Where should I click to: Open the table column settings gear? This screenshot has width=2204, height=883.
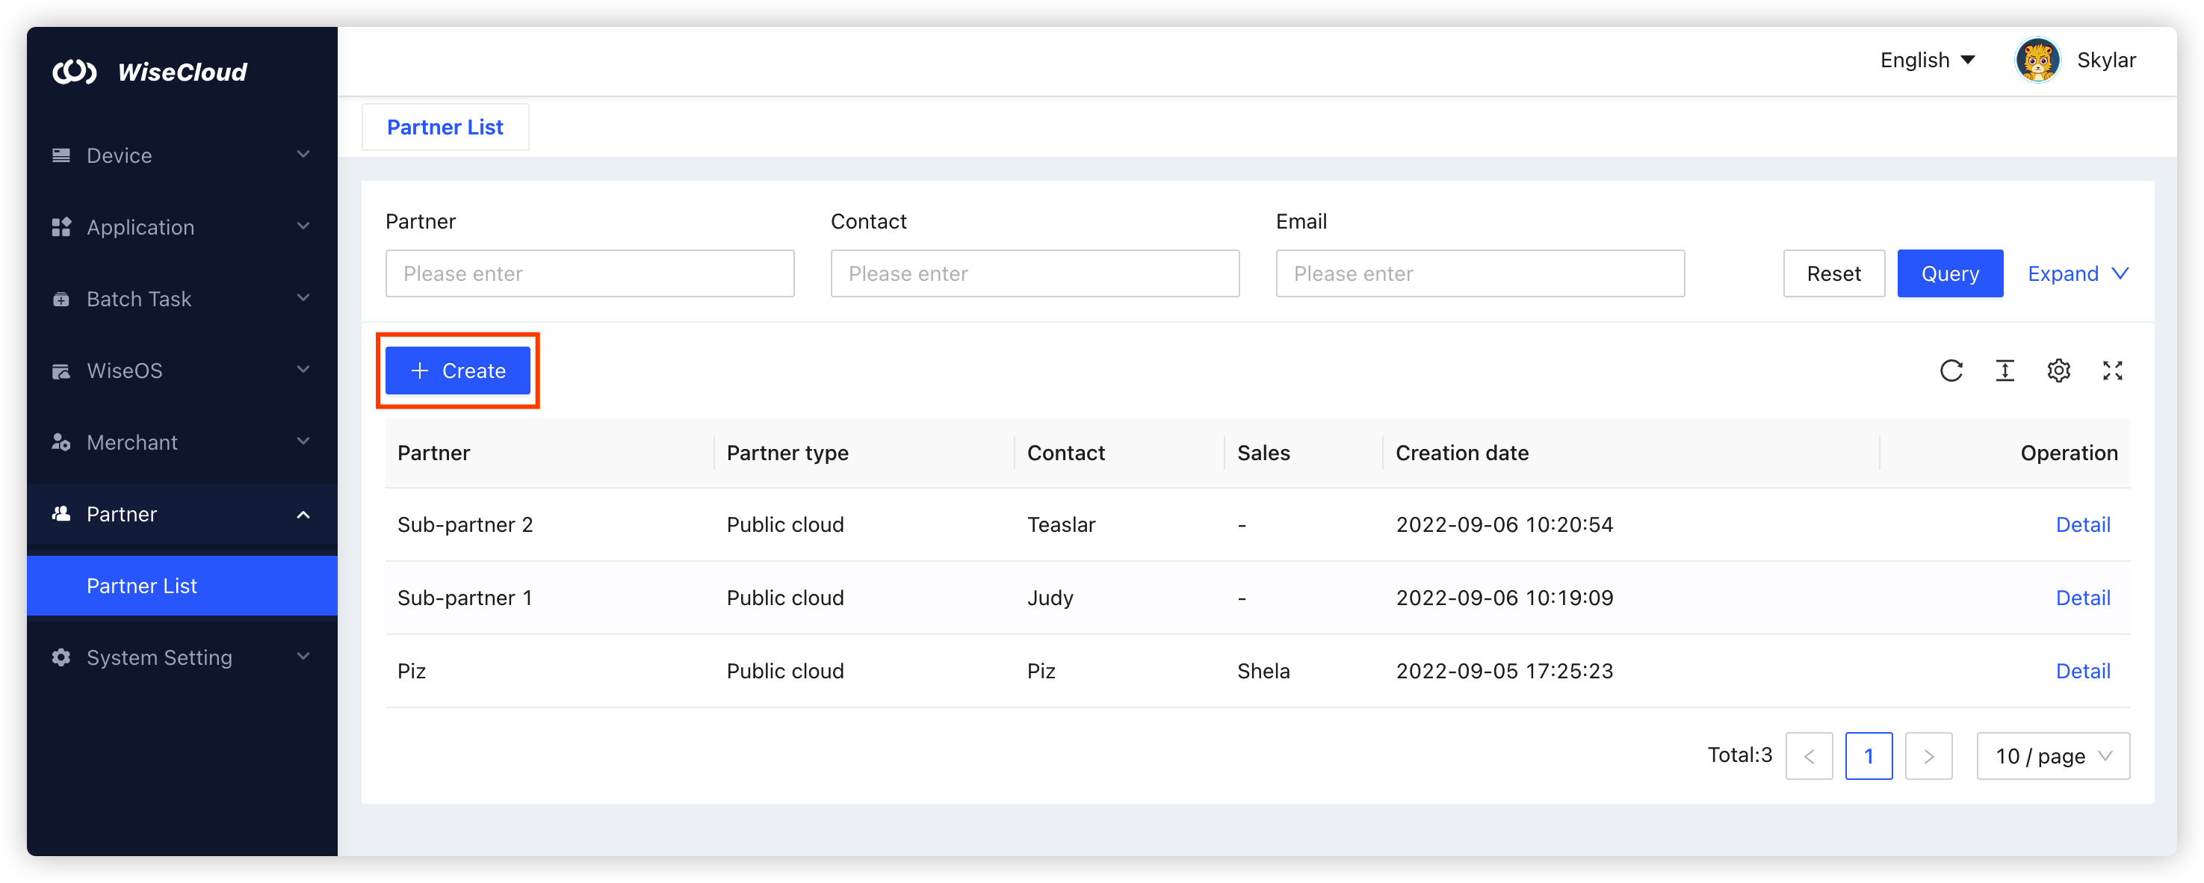[2058, 371]
